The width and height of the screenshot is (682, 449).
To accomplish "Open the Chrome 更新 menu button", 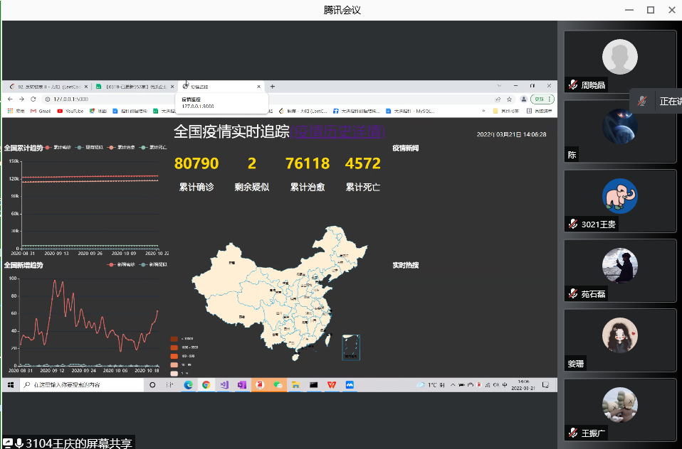I will pos(542,99).
